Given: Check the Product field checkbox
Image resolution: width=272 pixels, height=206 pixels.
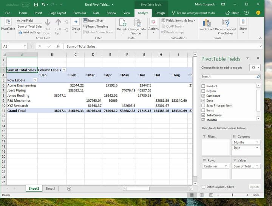Looking at the screenshot, I should [204, 86].
